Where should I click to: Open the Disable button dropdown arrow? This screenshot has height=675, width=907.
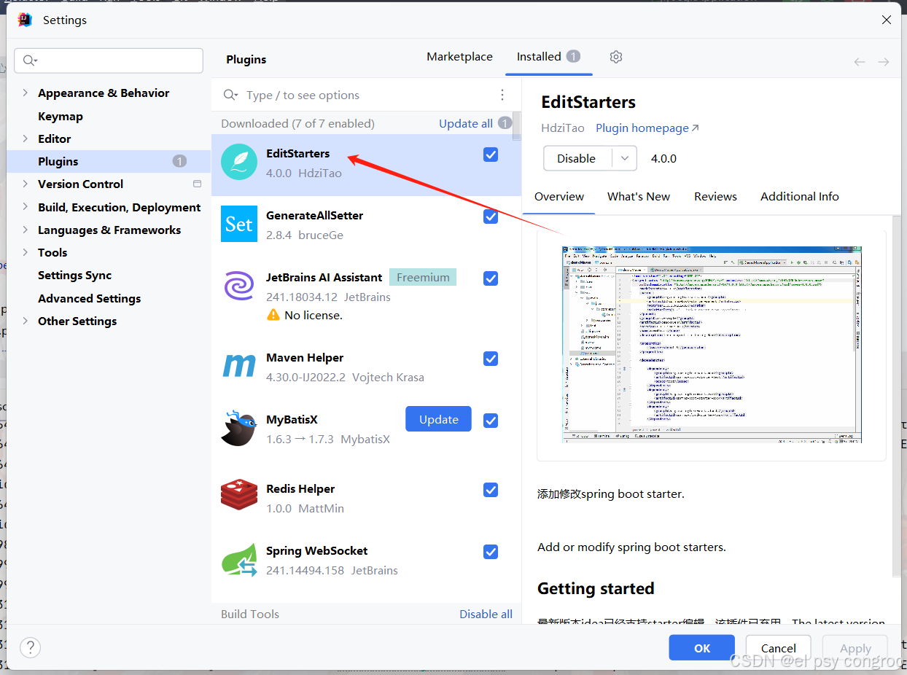coord(624,158)
